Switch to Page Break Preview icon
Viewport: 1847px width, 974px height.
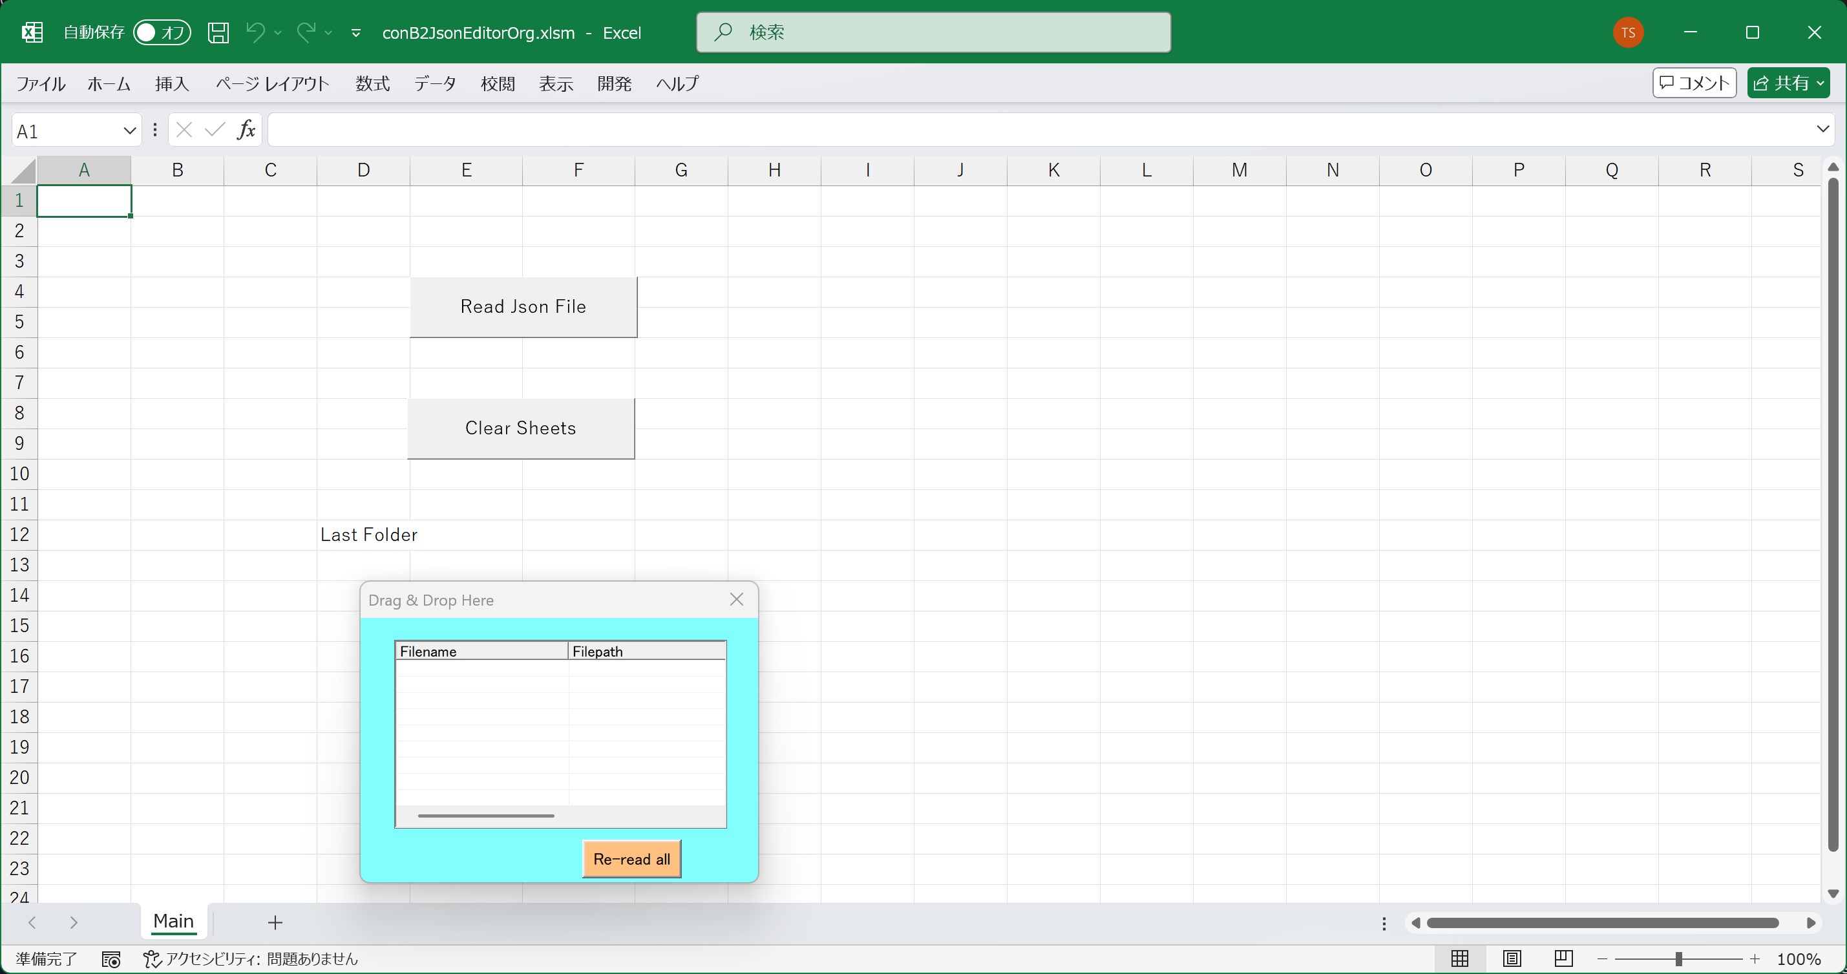coord(1563,958)
